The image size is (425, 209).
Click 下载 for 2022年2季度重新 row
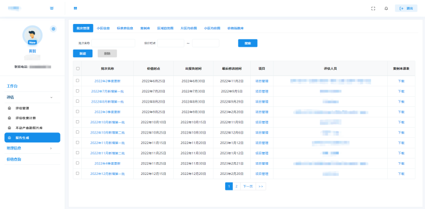click(401, 81)
